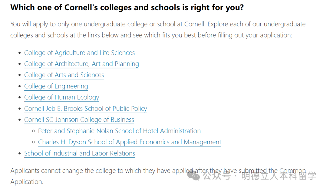
Task: Click the intro paragraph starting 'You will apply'
Action: click(158, 30)
